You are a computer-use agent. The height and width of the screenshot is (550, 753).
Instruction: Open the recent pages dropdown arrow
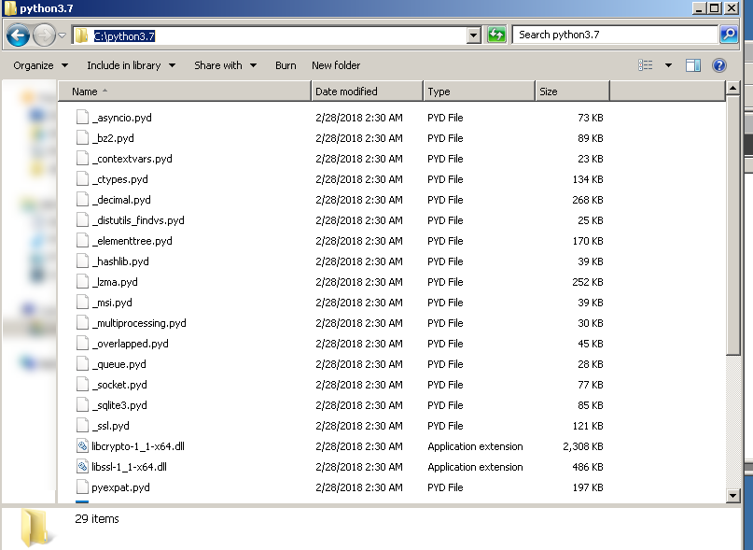click(62, 35)
